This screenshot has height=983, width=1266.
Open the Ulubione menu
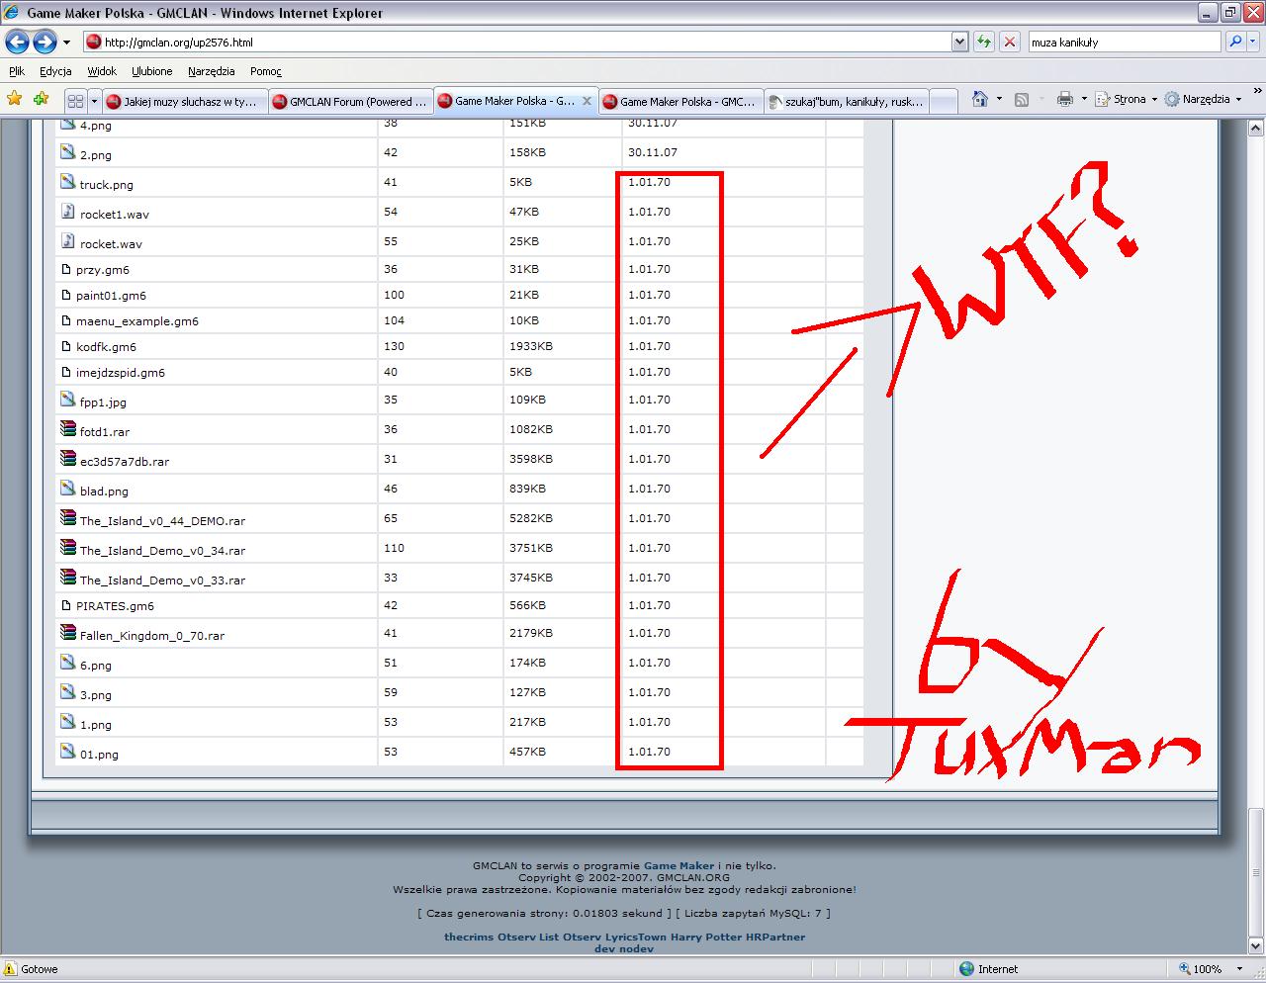(x=151, y=71)
